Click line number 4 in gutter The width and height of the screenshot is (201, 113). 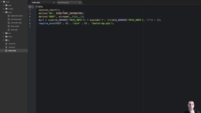(x=30, y=17)
